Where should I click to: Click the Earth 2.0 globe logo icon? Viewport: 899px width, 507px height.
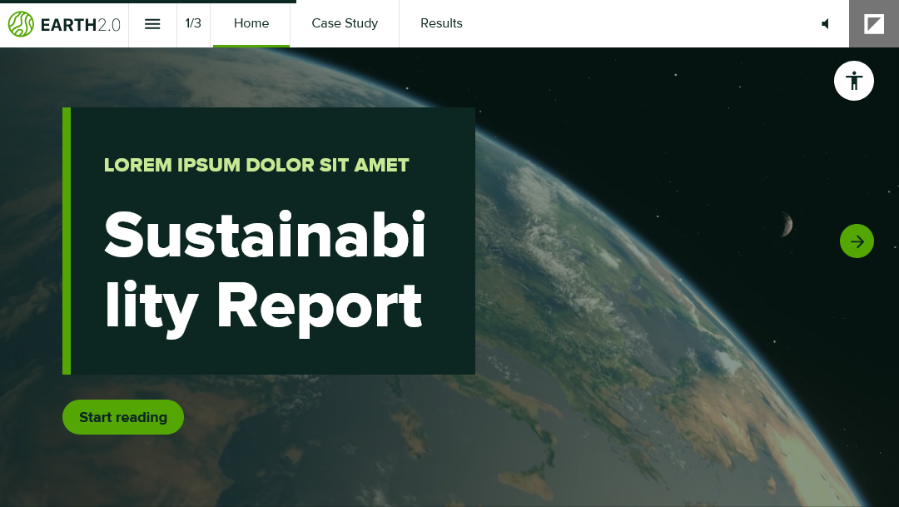(21, 24)
